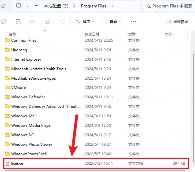
Task: Select the Huorong folder icon
Action: tap(7, 50)
